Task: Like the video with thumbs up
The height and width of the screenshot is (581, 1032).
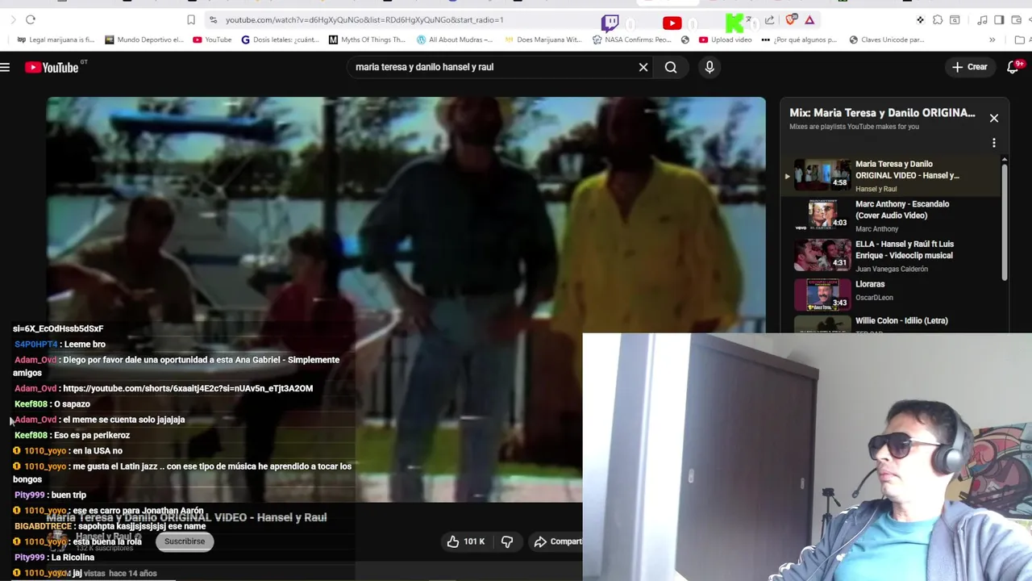Action: 466,541
